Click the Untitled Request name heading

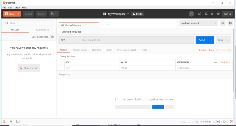[71, 31]
